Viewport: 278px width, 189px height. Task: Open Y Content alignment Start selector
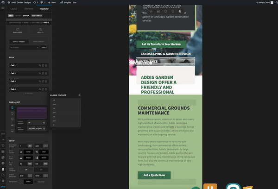coord(42,152)
